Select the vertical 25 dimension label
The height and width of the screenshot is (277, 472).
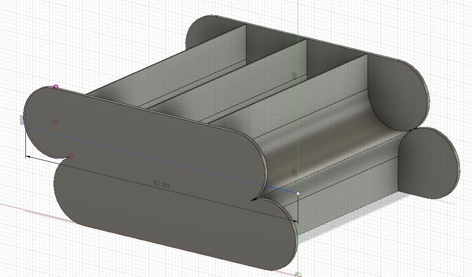pyautogui.click(x=295, y=173)
